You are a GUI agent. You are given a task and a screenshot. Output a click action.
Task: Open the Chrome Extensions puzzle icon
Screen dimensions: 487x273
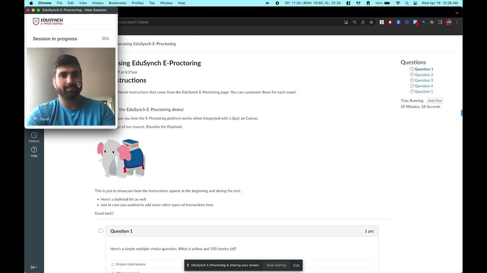tap(432, 22)
